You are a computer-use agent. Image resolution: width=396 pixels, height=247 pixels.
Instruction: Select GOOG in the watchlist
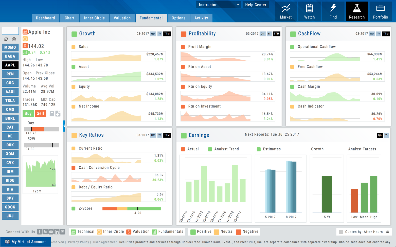(10, 207)
